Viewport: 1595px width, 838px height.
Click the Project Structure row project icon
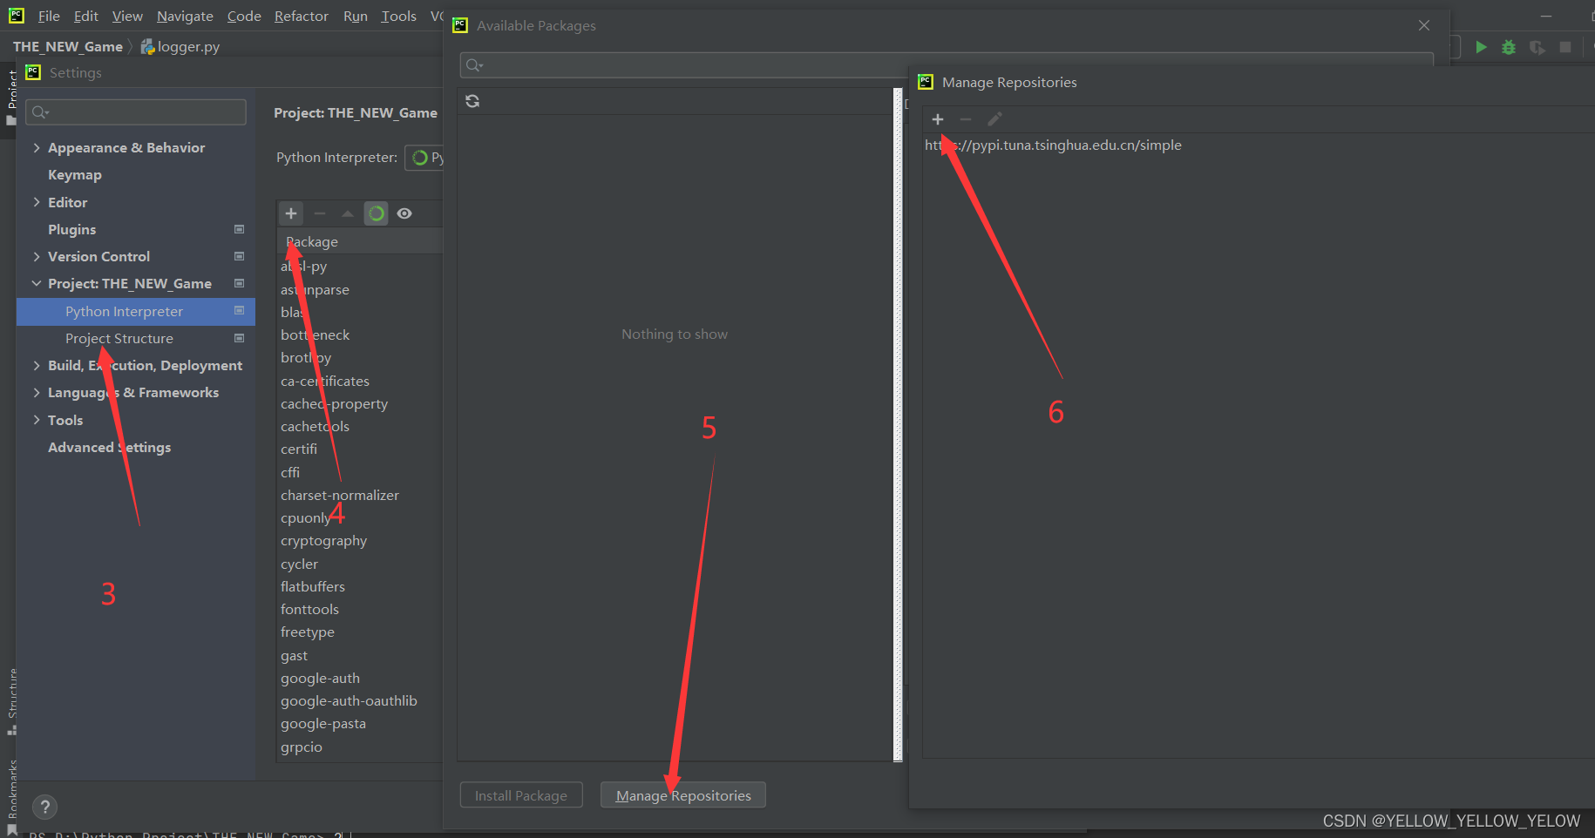(x=239, y=338)
